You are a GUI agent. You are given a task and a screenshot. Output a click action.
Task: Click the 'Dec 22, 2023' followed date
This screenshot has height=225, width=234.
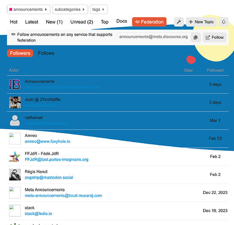pyautogui.click(x=215, y=193)
